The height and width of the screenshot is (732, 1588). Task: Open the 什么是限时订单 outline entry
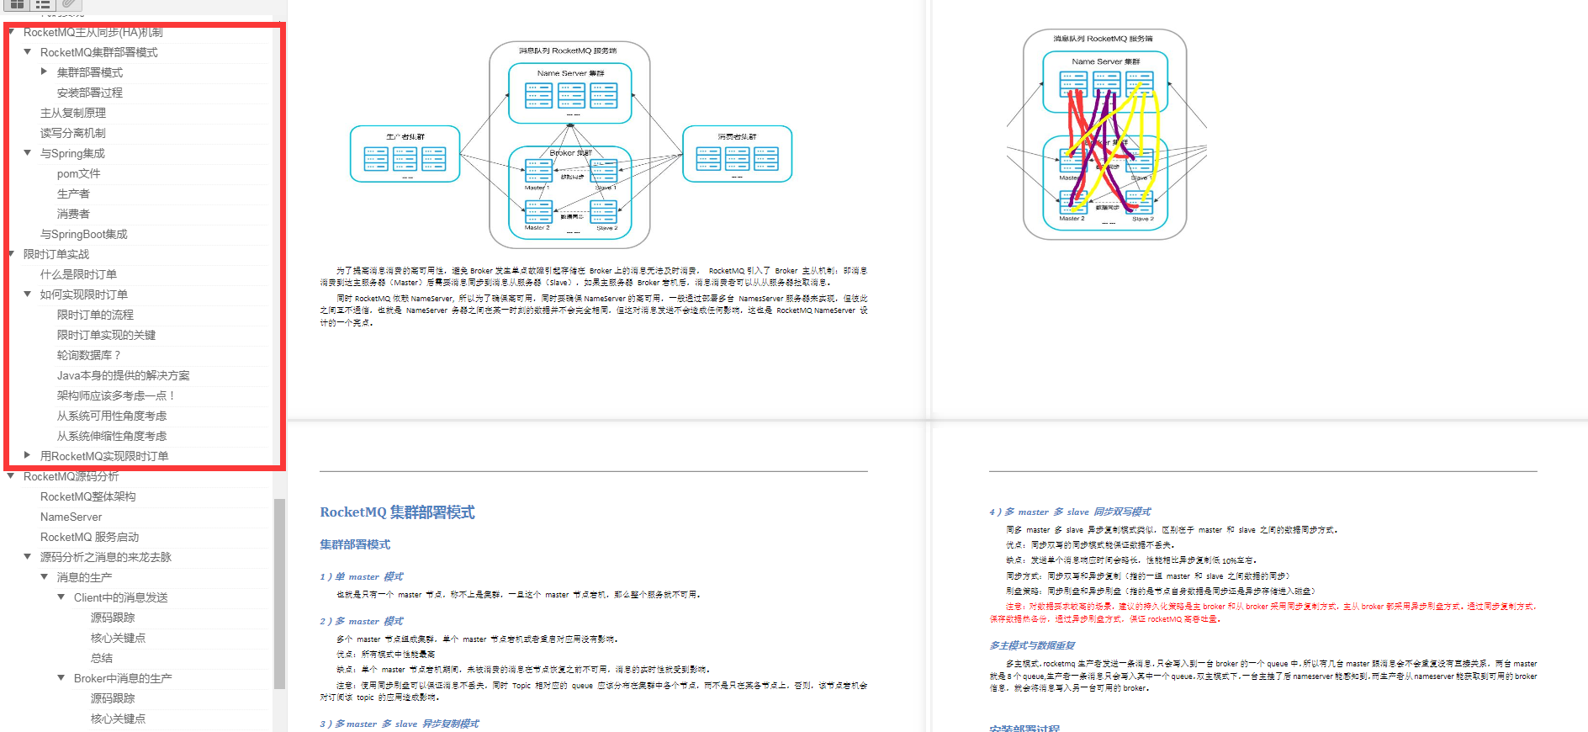tap(78, 274)
